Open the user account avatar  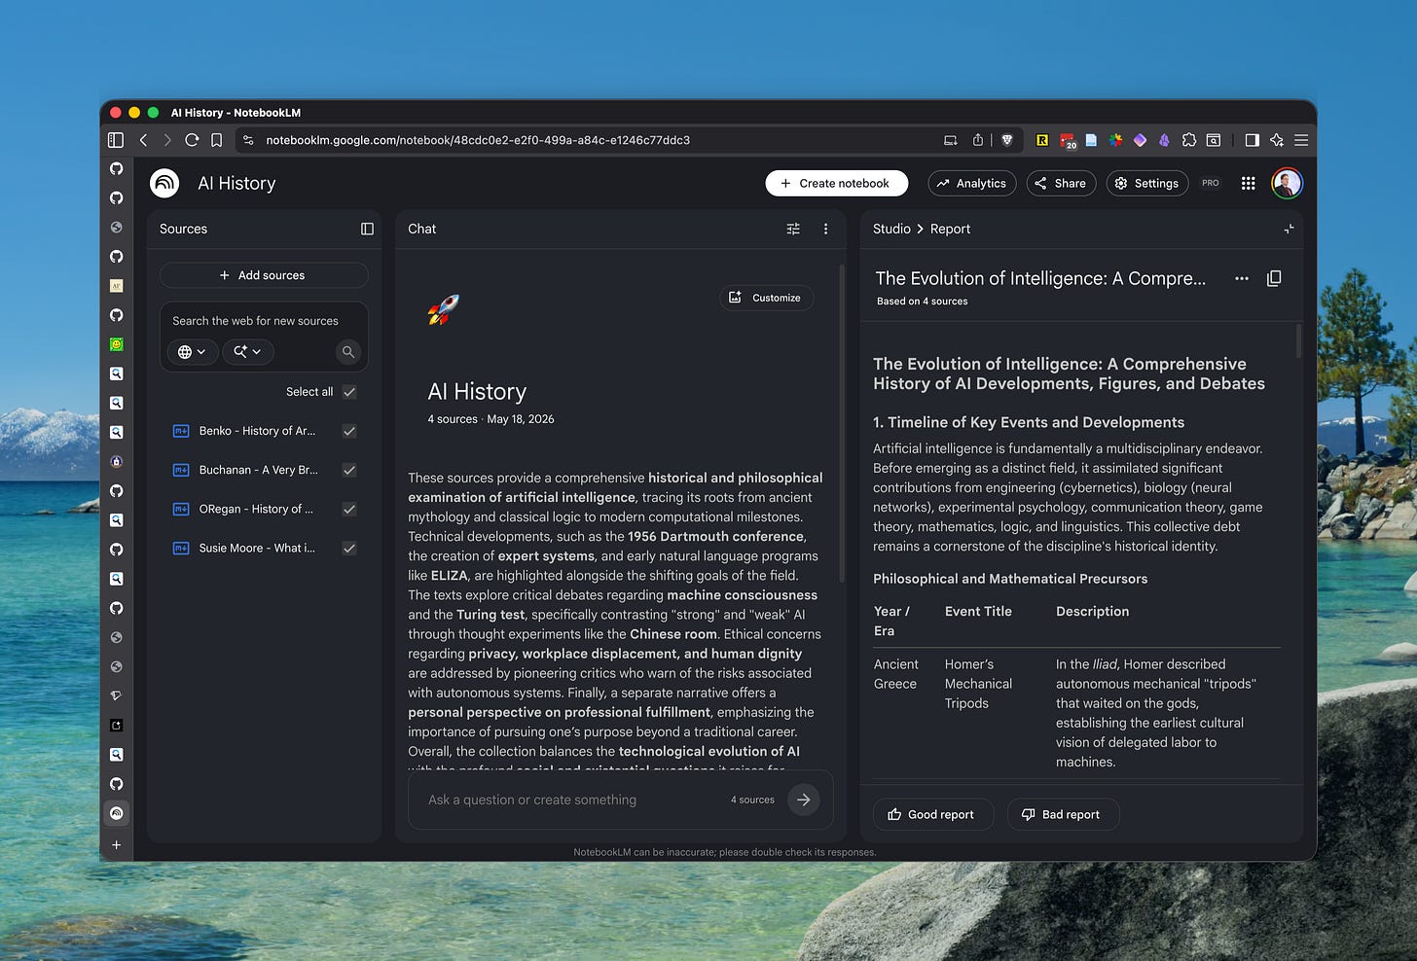click(x=1288, y=183)
